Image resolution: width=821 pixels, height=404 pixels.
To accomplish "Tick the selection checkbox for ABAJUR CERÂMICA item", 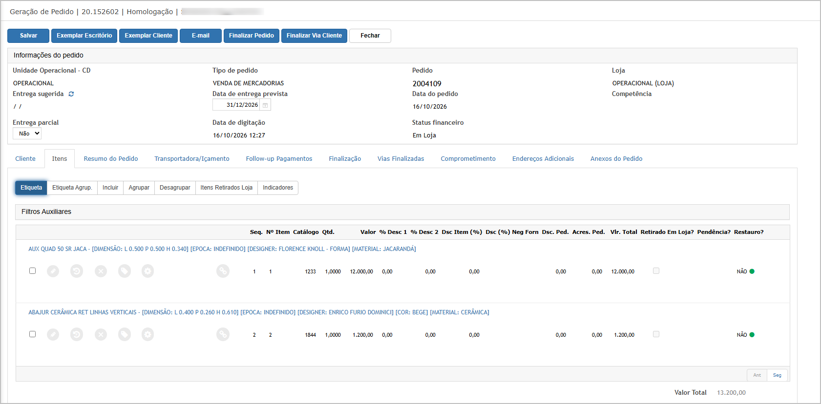I will click(33, 334).
